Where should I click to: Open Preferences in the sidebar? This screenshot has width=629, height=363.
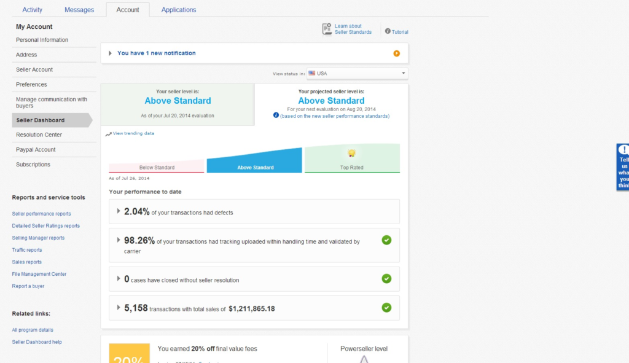[x=31, y=84]
